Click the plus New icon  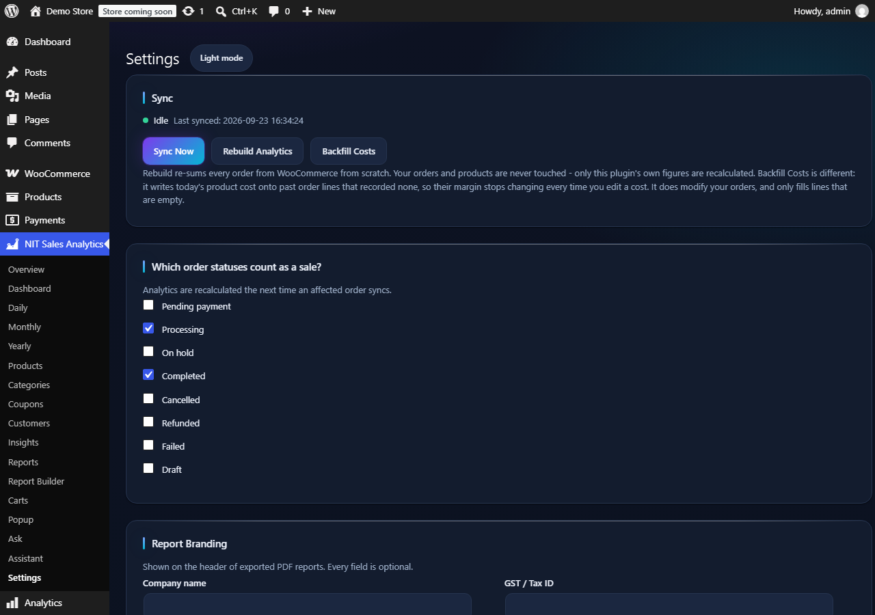pyautogui.click(x=308, y=11)
